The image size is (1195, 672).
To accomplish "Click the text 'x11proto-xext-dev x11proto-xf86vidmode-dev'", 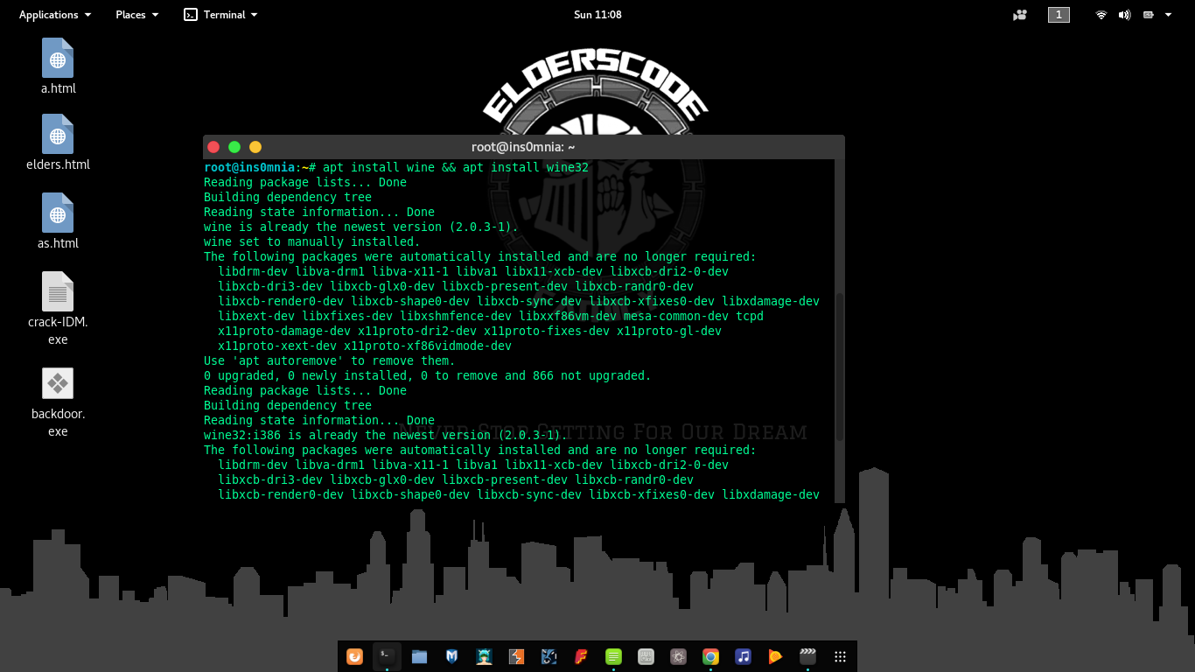I will [365, 346].
